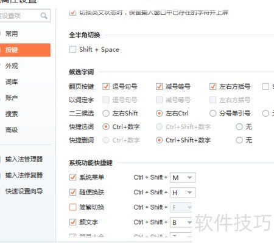Open the 常用 settings category

(12, 34)
